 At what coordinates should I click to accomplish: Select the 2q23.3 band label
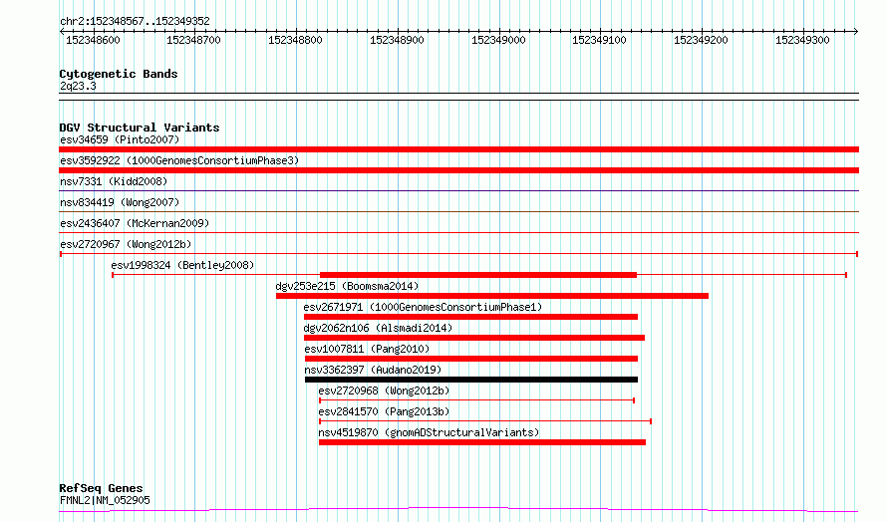pyautogui.click(x=78, y=86)
